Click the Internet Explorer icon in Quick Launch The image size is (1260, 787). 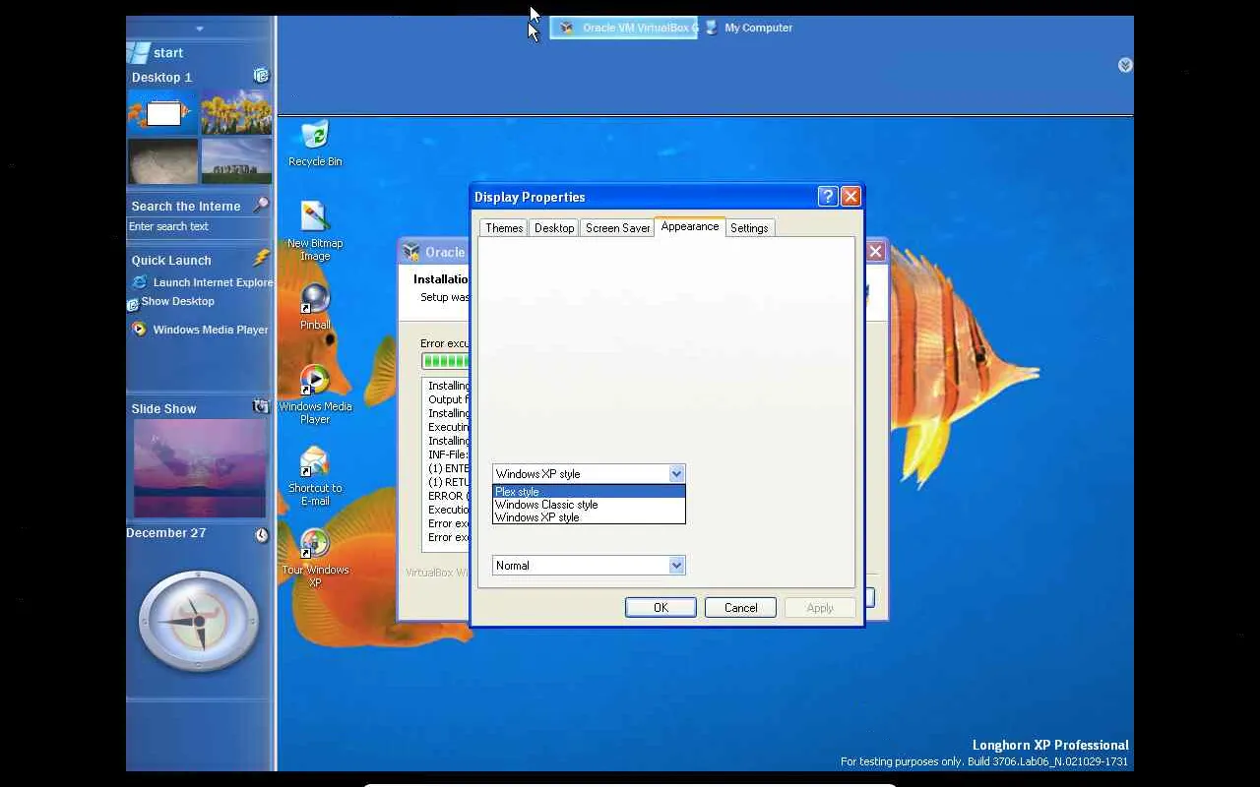tap(140, 282)
